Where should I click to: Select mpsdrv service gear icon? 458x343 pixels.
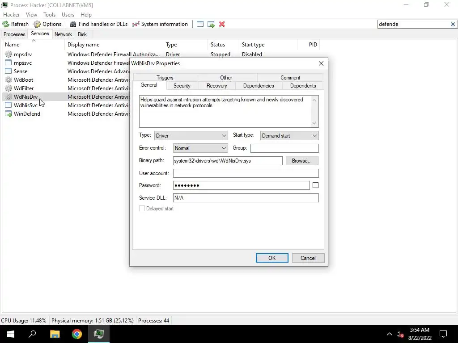coord(8,54)
